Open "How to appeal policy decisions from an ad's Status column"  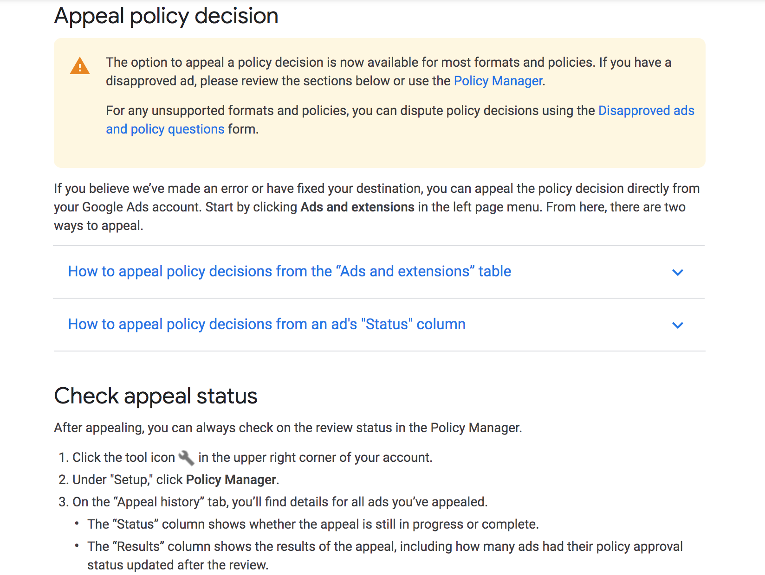266,324
